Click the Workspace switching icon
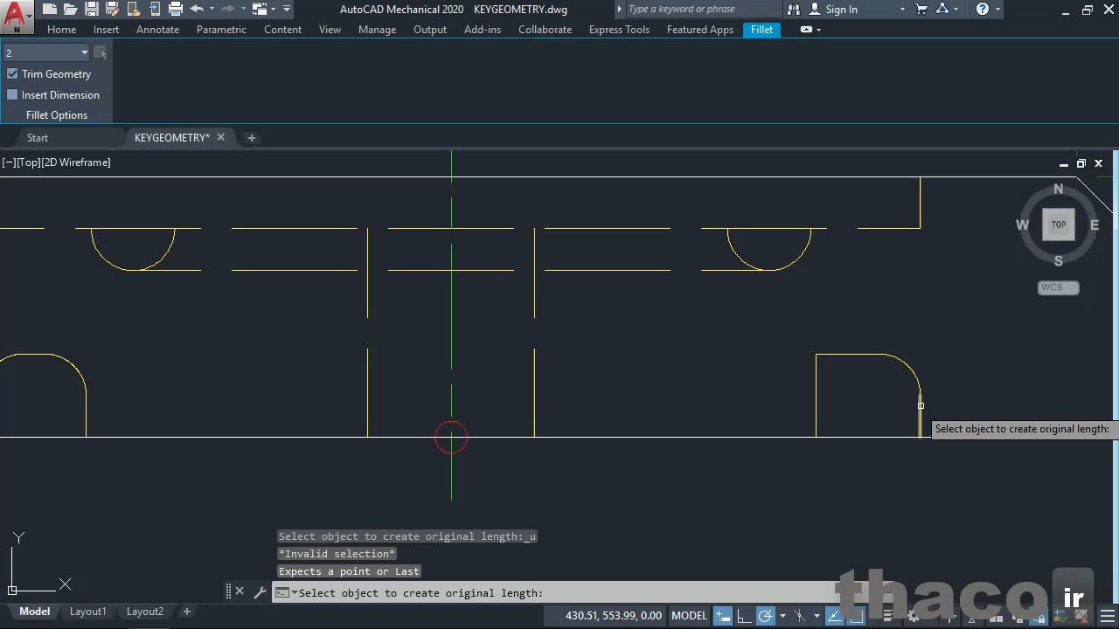This screenshot has width=1119, height=629. click(260, 10)
